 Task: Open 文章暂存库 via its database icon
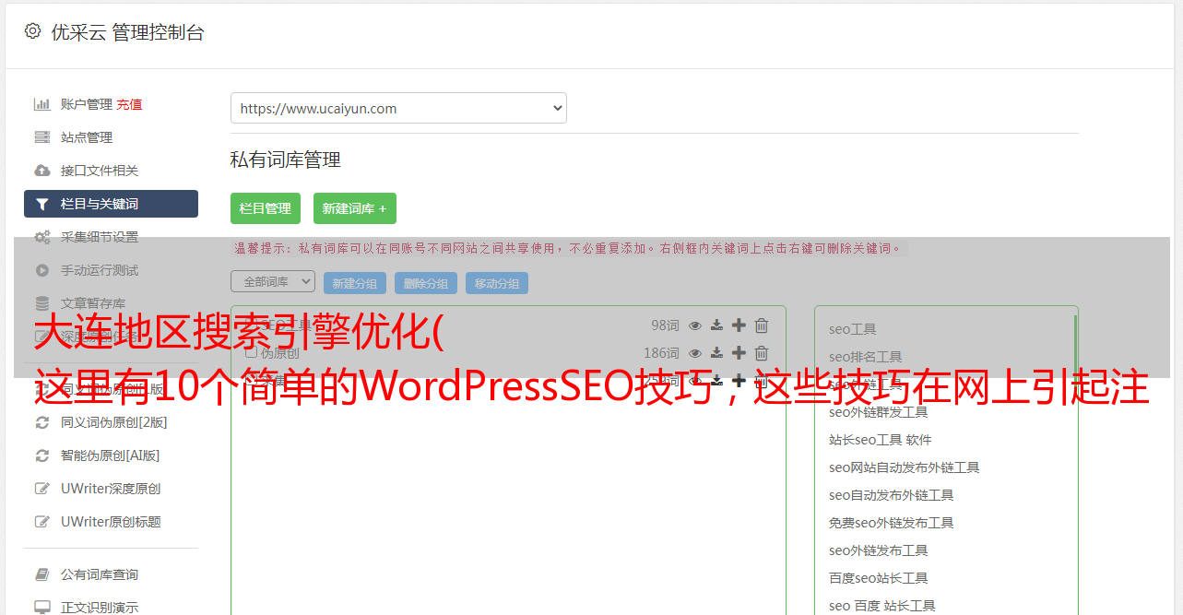(x=42, y=303)
